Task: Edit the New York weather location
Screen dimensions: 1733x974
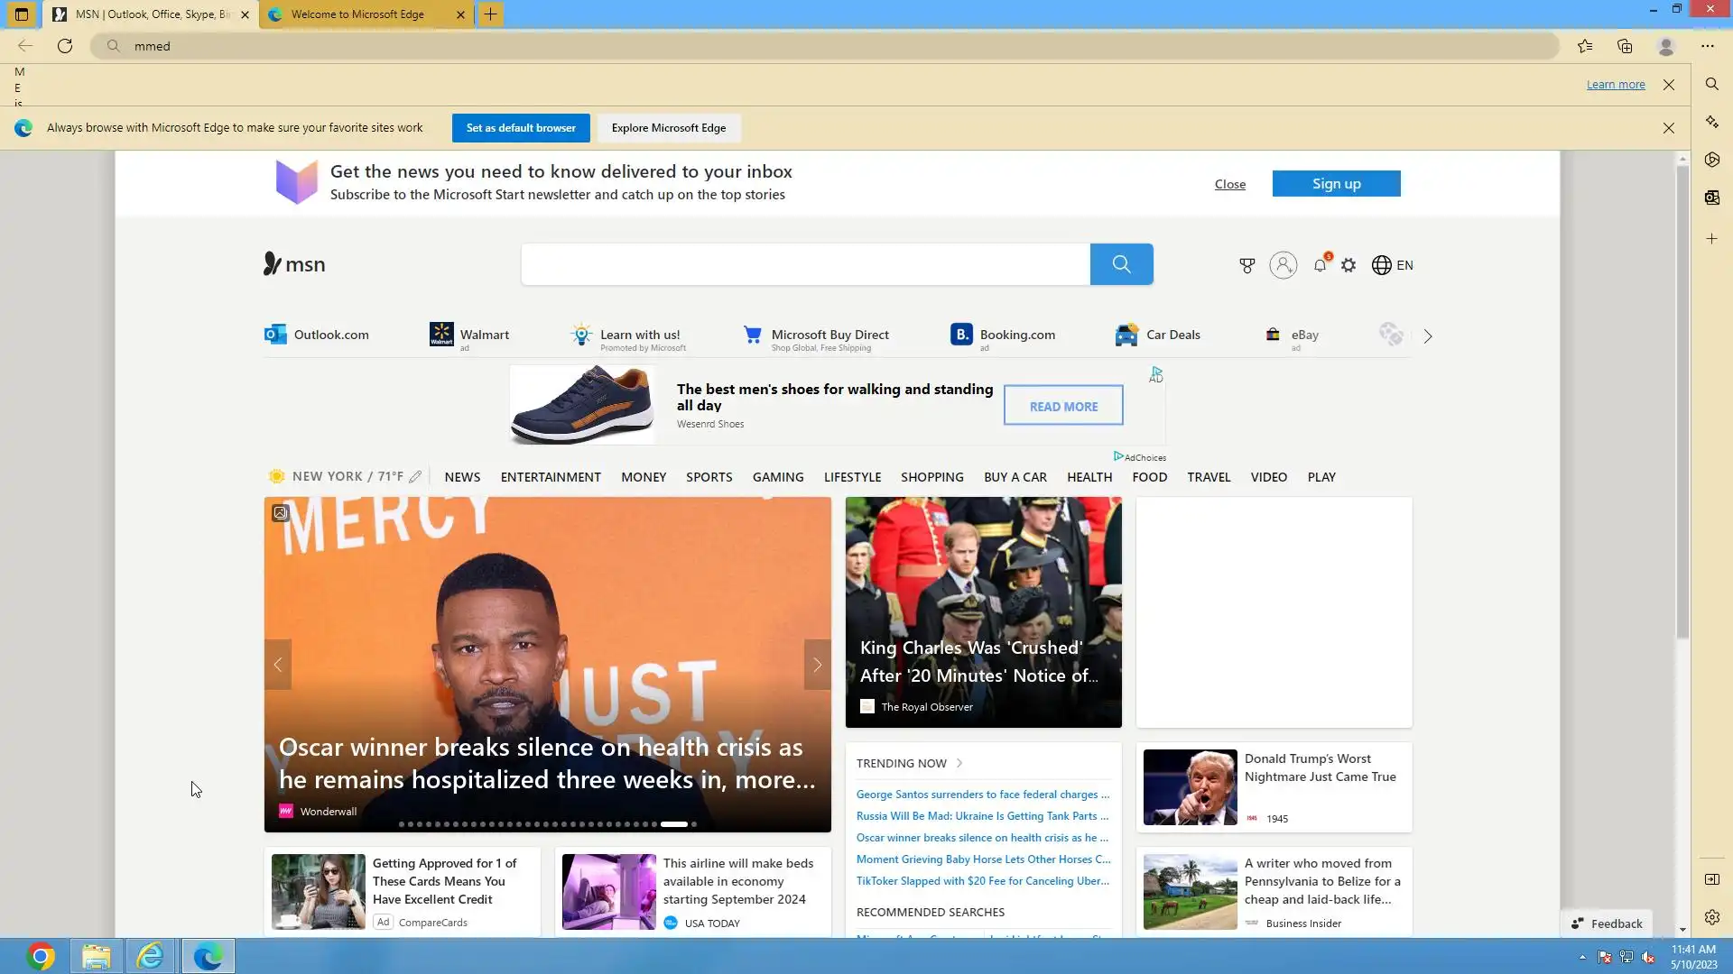Action: [x=415, y=477]
